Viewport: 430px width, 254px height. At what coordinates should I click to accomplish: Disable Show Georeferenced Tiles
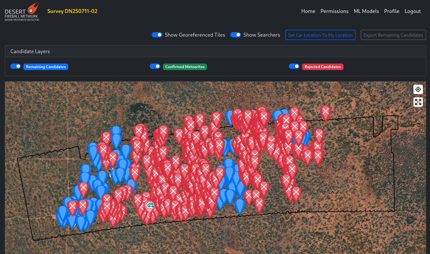coord(157,35)
